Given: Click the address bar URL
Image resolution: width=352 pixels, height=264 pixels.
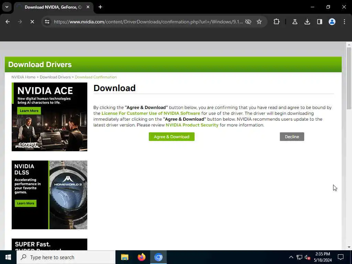Looking at the screenshot, I should [148, 22].
